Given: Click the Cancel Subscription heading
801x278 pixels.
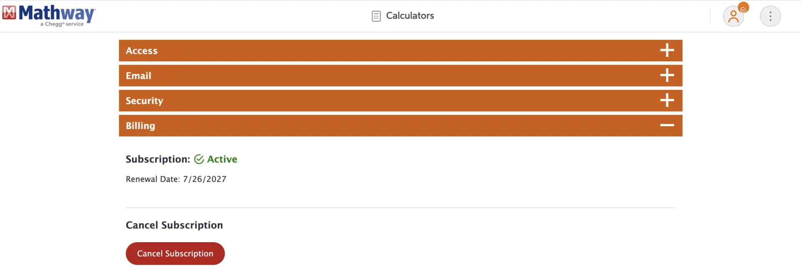Looking at the screenshot, I should (174, 225).
